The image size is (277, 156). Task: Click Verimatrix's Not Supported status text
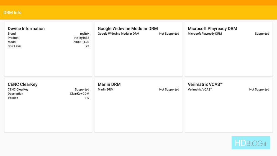tap(259, 90)
